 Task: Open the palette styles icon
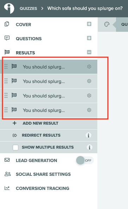pos(107,24)
